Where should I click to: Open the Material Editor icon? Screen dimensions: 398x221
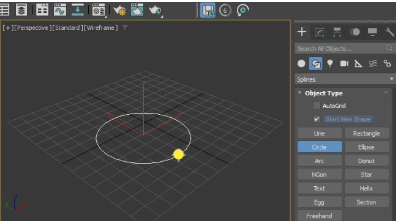[x=98, y=10]
